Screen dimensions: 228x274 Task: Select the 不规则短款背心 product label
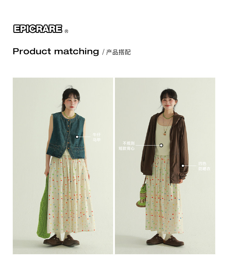(127, 146)
